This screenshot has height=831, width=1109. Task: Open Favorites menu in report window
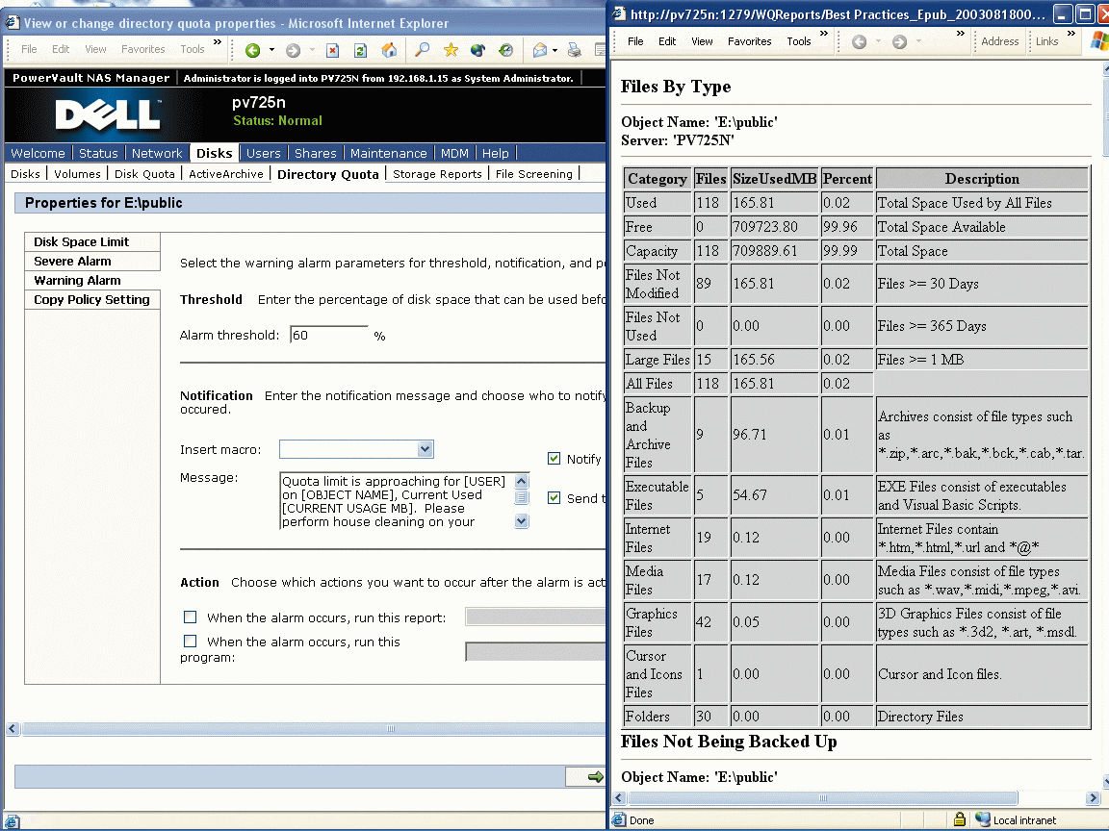click(749, 41)
